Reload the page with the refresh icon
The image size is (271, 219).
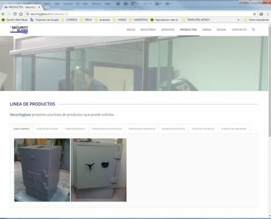15,14
